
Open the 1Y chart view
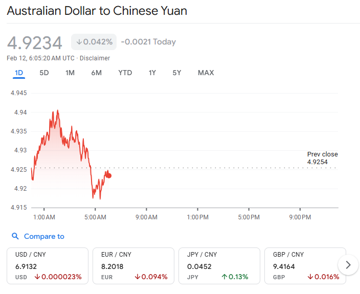[x=152, y=73]
